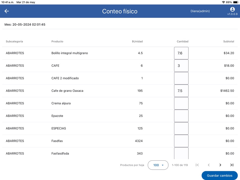The height and width of the screenshot is (180, 240).
Task: Click the 1-100 de 119 pagination label
Action: point(179,165)
